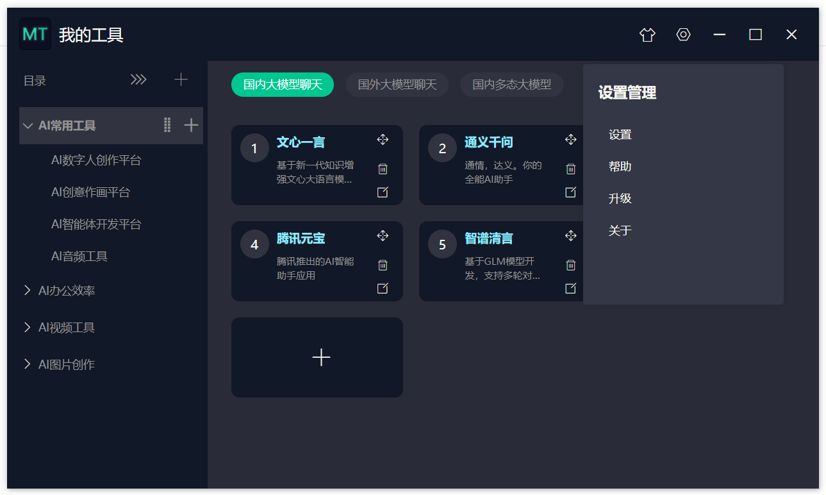
Task: Click number badge 4 on 腾讯元宝 card
Action: (x=254, y=244)
